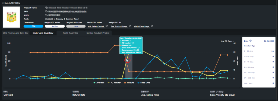The image size is (278, 101).
Task: Click the Avg. Selling Price metric label
Action: (x=150, y=95)
